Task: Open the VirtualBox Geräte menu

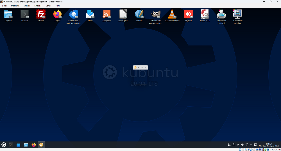Action: 48,6
